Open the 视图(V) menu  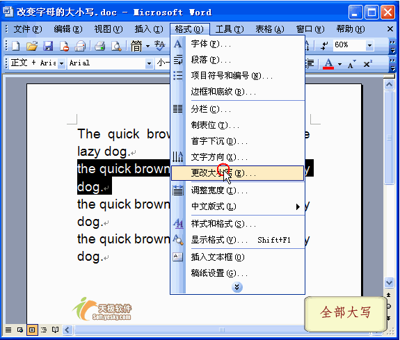(x=109, y=29)
